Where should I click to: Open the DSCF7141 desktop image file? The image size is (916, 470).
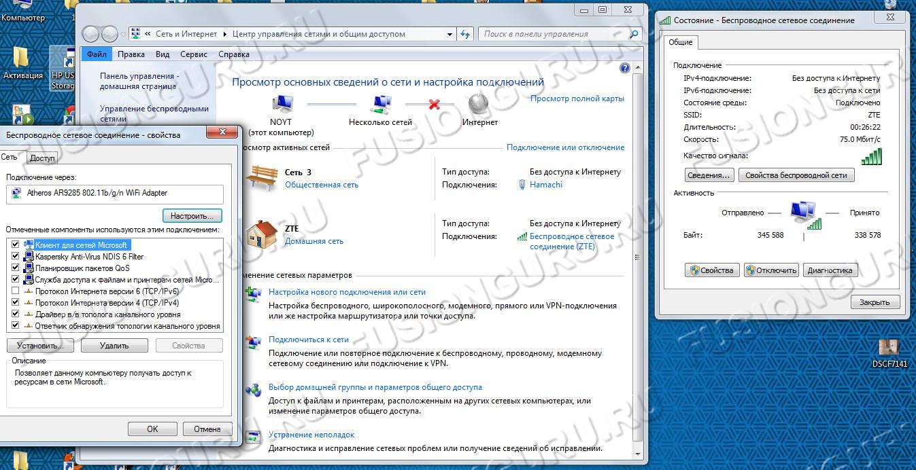(x=889, y=348)
